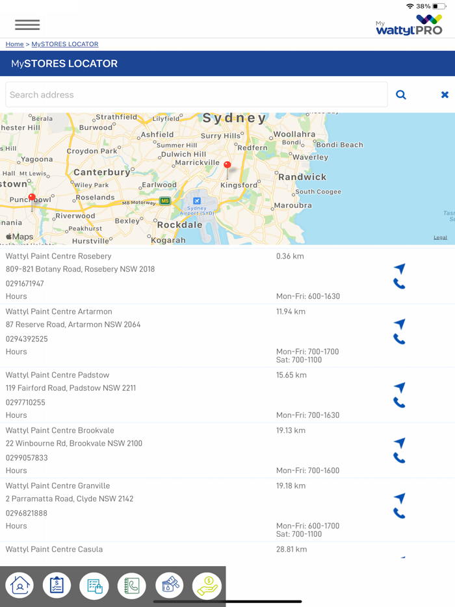
Task: Call the Wattyl Paint Centre Artarmon
Action: pos(399,339)
